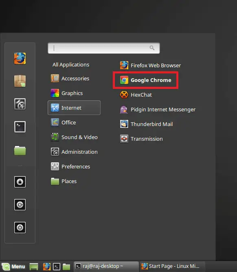Select the All Applications category
The height and width of the screenshot is (272, 237).
pyautogui.click(x=71, y=64)
